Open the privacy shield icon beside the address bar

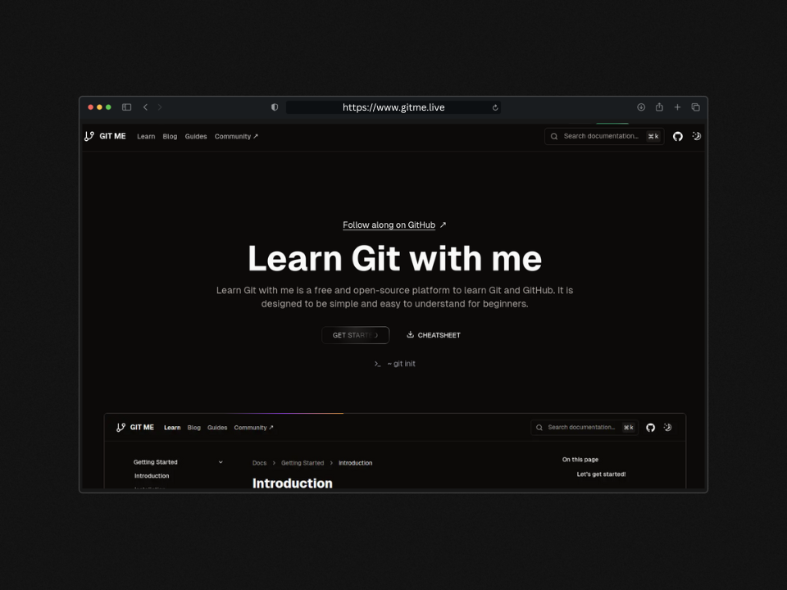pos(275,107)
